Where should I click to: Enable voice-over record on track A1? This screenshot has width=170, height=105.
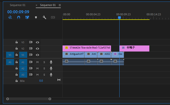pyautogui.click(x=51, y=62)
